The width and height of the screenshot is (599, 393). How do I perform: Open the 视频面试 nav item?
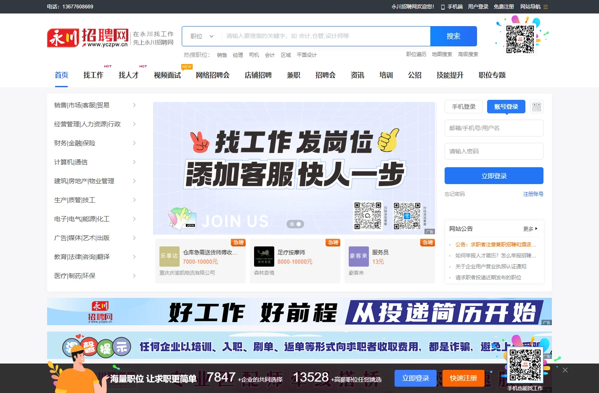(167, 75)
